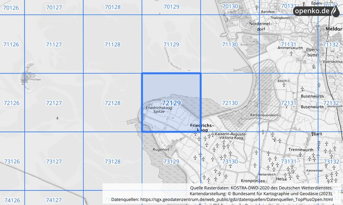Click the Kronenloch label
Screen dimensions: 343x205
click(248, 45)
